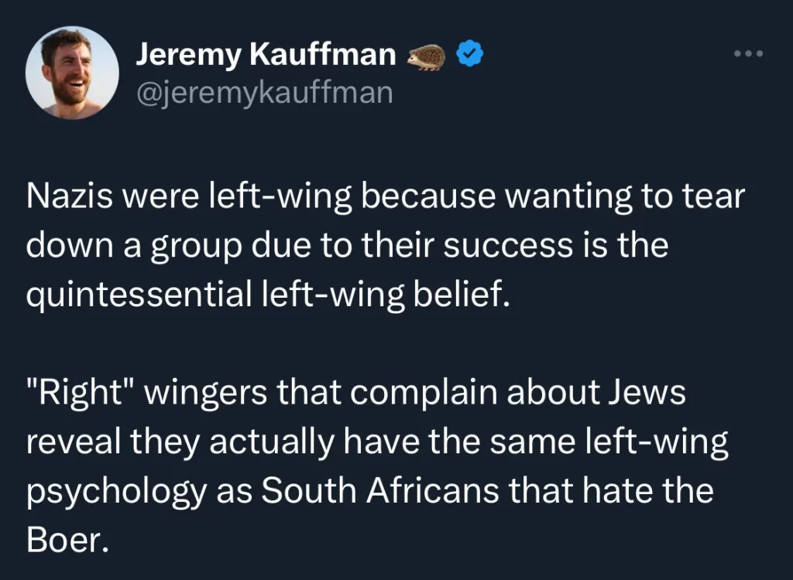Click the word "psychology" in the tweet

tap(116, 492)
